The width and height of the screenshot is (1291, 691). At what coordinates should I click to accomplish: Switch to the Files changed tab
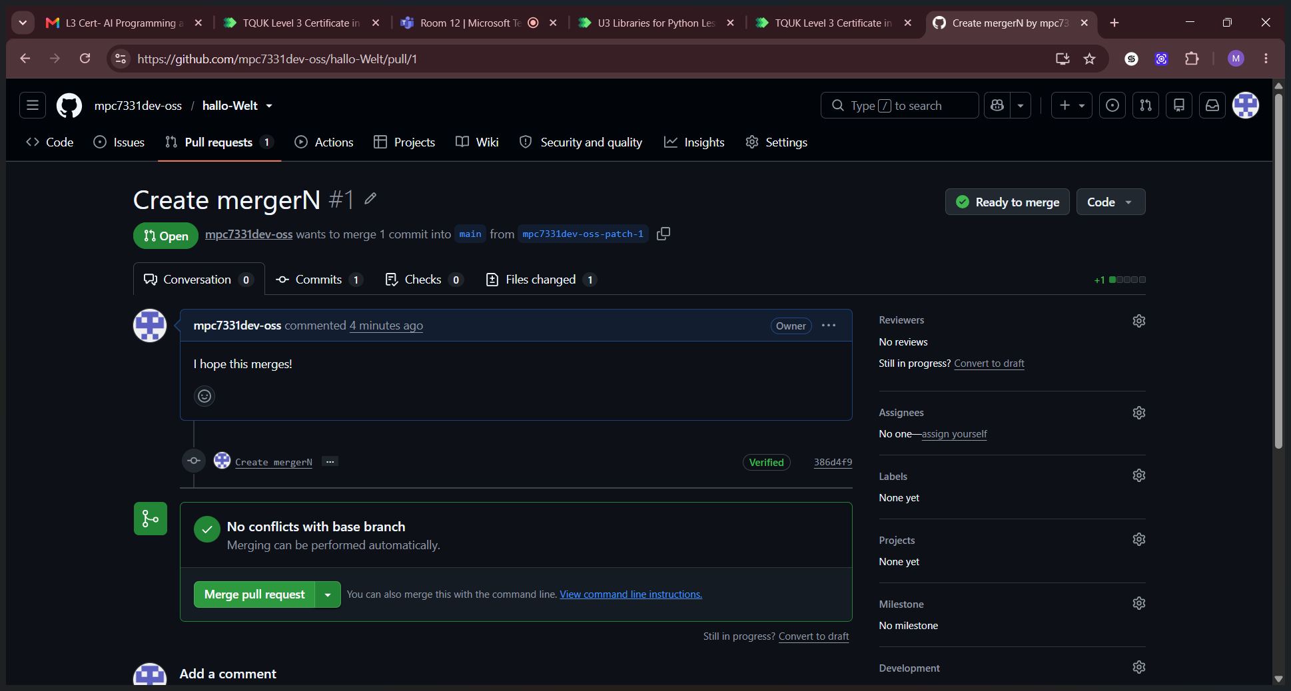[541, 280]
